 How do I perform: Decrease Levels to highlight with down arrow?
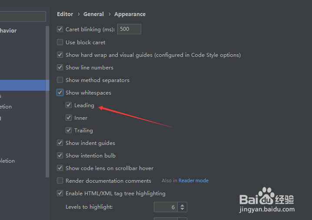(x=182, y=209)
